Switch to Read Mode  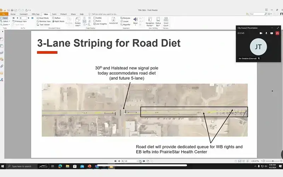[43, 18]
